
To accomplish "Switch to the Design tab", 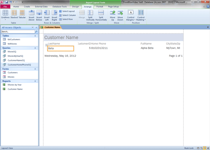I will [x=76, y=6].
